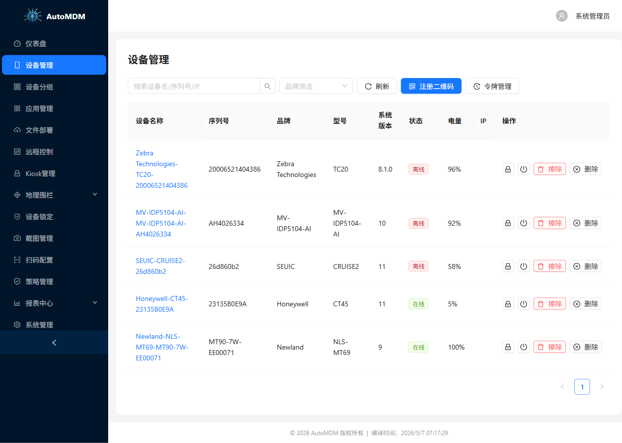Image resolution: width=622 pixels, height=443 pixels.
Task: Go to next page arrow
Action: coord(602,387)
